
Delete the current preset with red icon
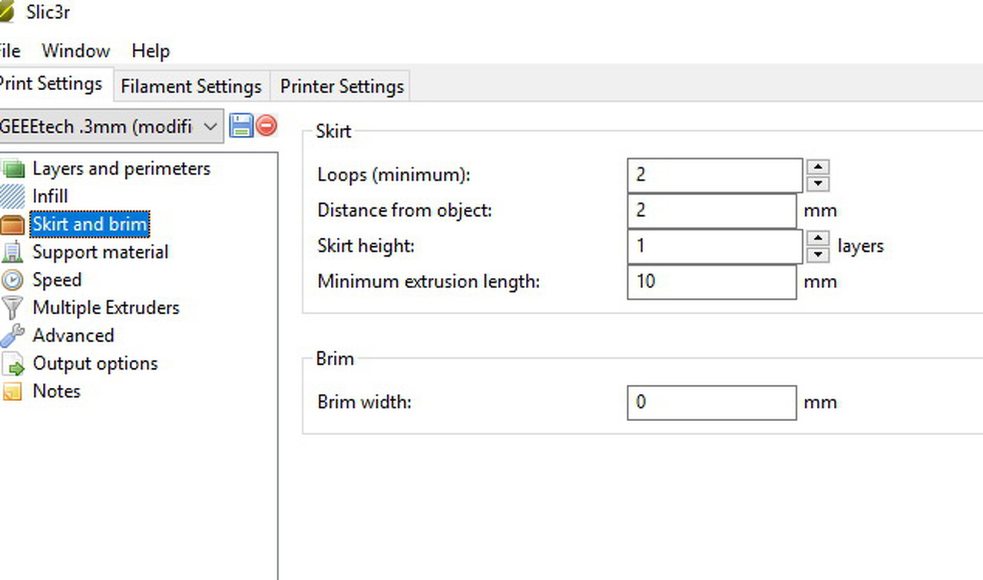[266, 125]
